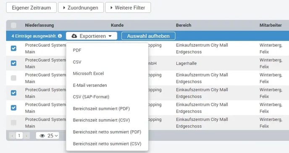The image size is (289, 153).
Task: Go to next page arrow in pagination
Action: coord(26,136)
